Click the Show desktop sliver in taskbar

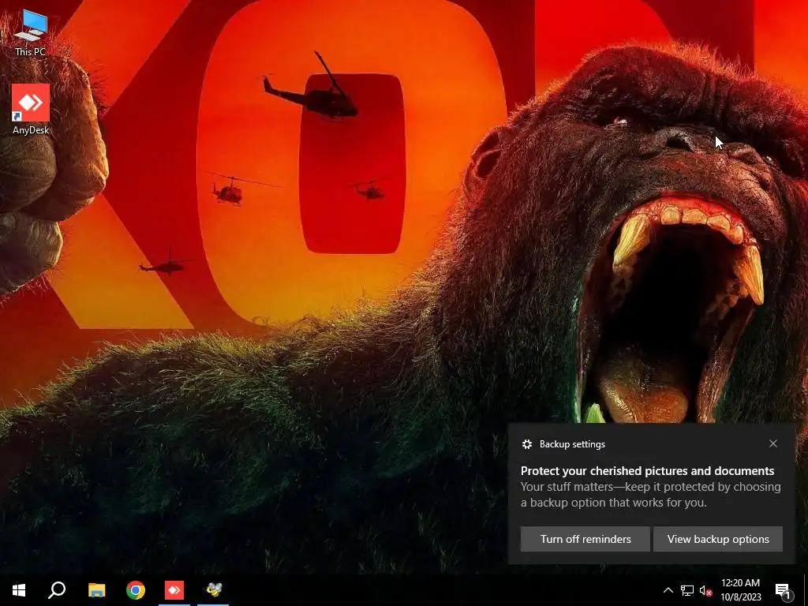[x=806, y=590]
